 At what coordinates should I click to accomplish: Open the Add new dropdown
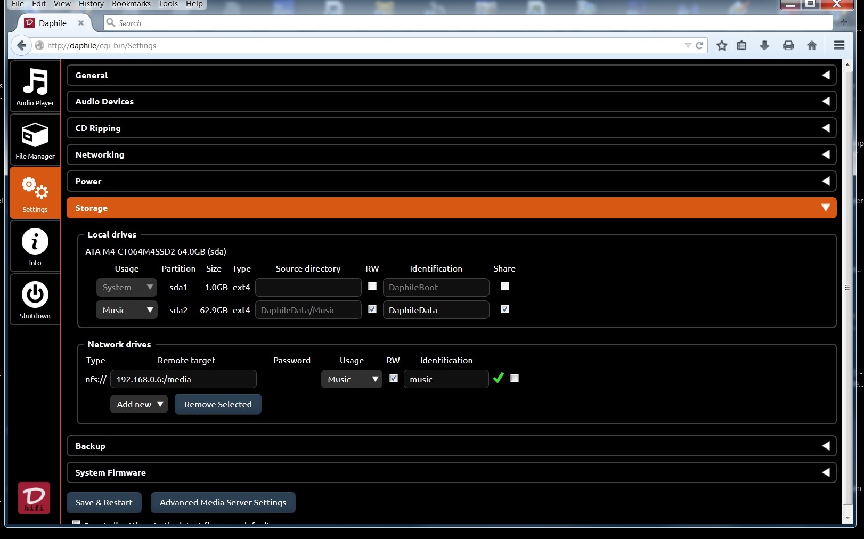click(x=139, y=404)
